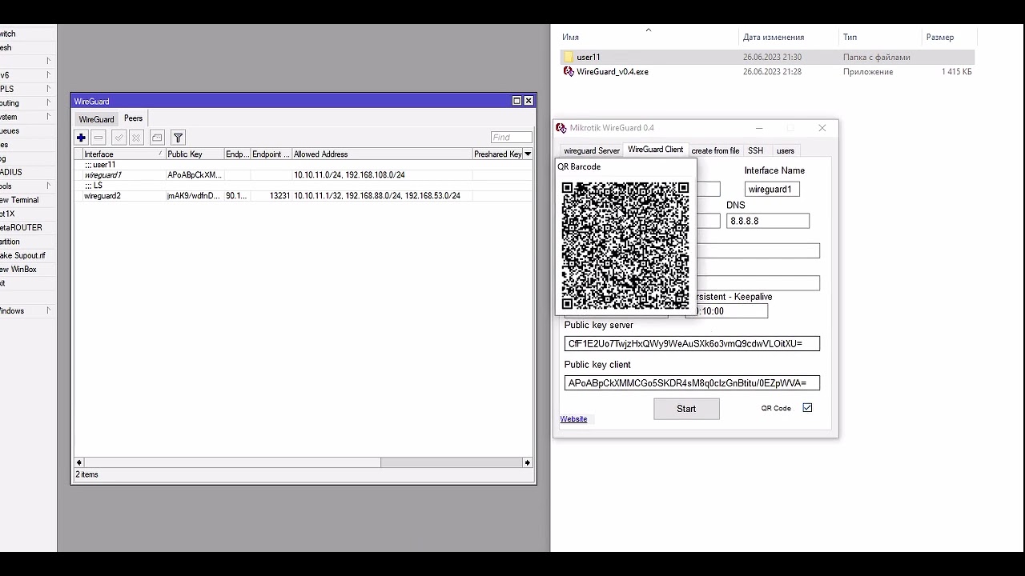Toggle the QR Code checkbox
The image size is (1025, 576).
(x=807, y=408)
